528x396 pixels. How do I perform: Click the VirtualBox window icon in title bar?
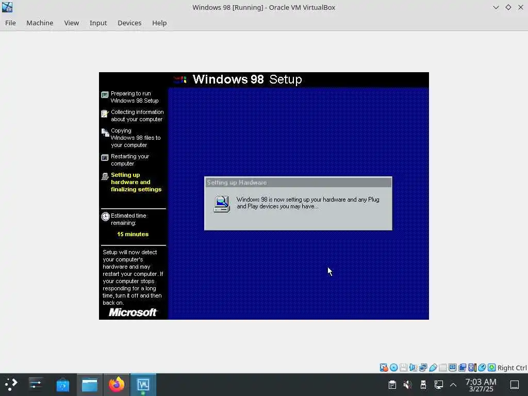7,7
